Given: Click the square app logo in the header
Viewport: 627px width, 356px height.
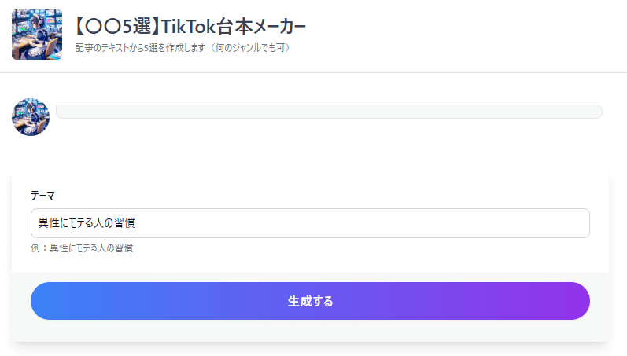Looking at the screenshot, I should [x=37, y=35].
